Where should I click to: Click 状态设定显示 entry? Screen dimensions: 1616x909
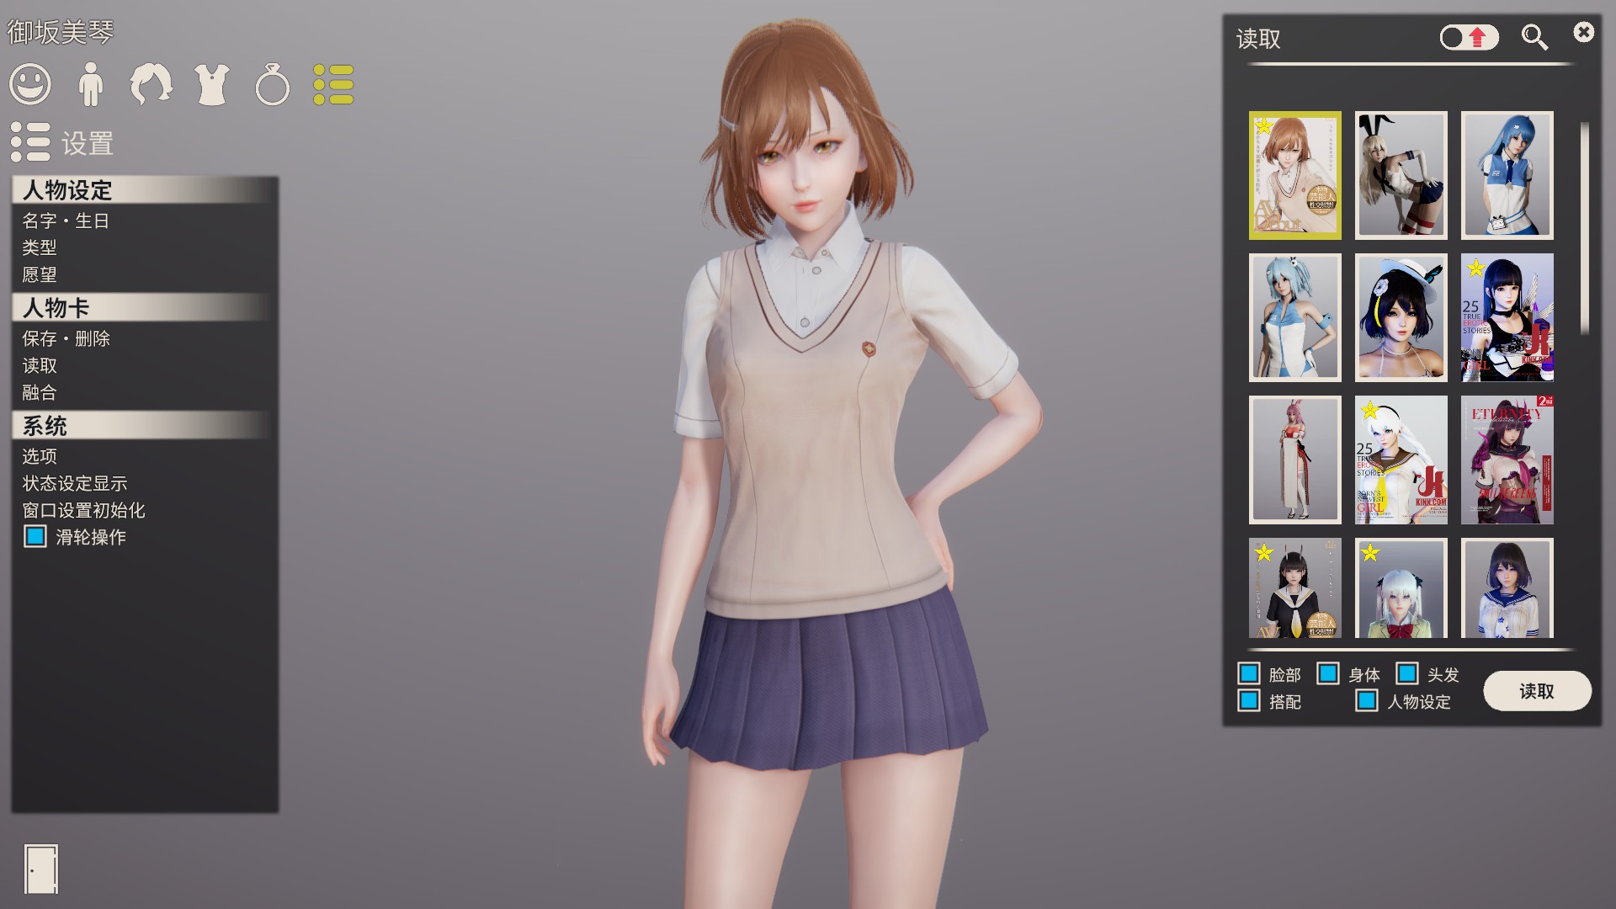[75, 483]
